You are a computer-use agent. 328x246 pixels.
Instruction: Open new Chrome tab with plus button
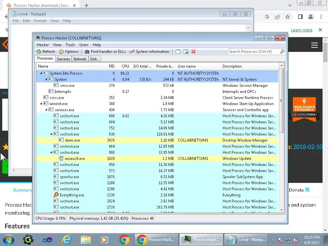tap(86, 5)
